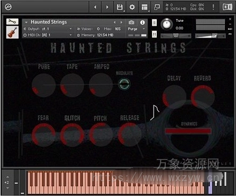Image resolution: width=236 pixels, height=196 pixels.
Task: Open instrument edit wrench icon
Action: pos(12,22)
